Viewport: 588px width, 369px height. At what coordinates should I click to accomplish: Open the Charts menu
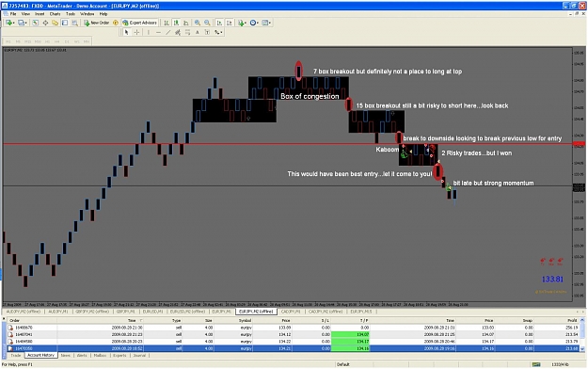[x=55, y=14]
